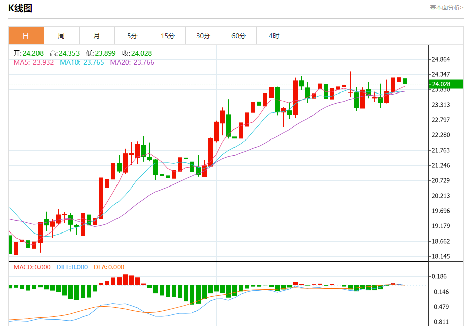The height and width of the screenshot is (326, 467).
Task: Open the 基本面分析> link
Action: coord(446,8)
